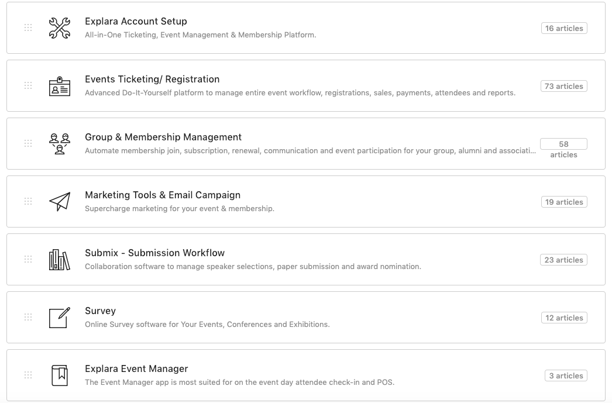The height and width of the screenshot is (403, 612).
Task: Grab the drag handle of Explara Account Setup
Action: (x=28, y=27)
